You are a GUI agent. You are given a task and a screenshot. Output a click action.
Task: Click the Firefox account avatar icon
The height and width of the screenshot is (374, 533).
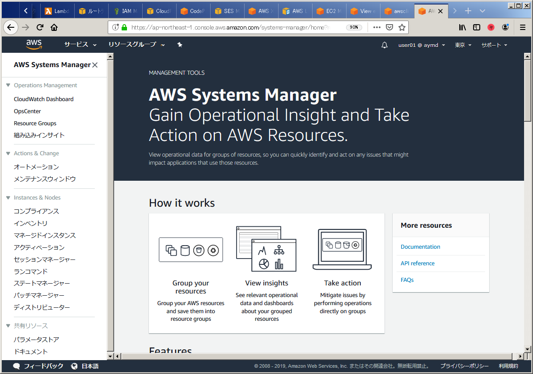point(505,27)
